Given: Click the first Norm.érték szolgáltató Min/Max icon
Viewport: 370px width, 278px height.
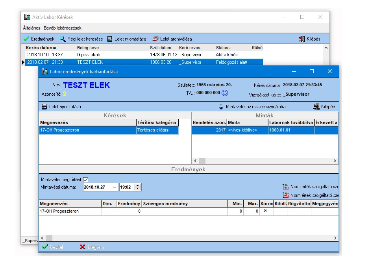Looking at the screenshot, I should pyautogui.click(x=286, y=187).
